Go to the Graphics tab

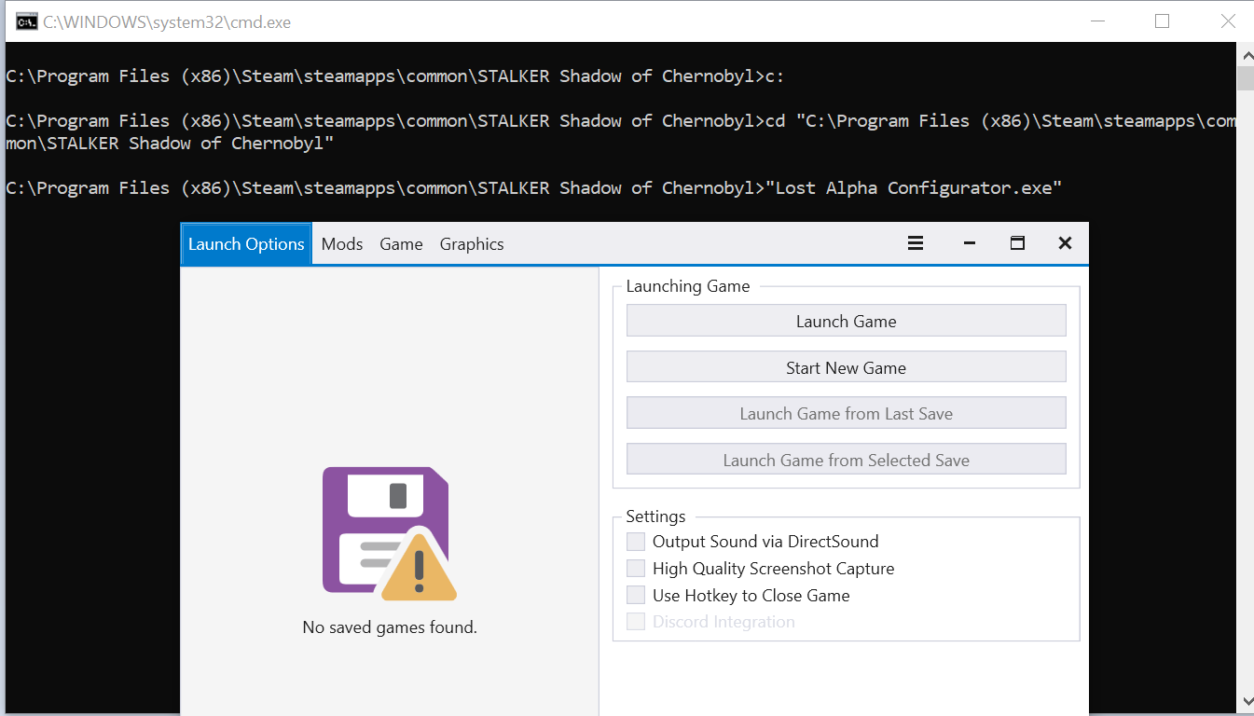[x=472, y=244]
